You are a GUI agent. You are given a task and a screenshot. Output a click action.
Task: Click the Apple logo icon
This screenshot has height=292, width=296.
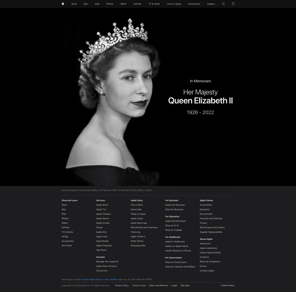click(63, 4)
